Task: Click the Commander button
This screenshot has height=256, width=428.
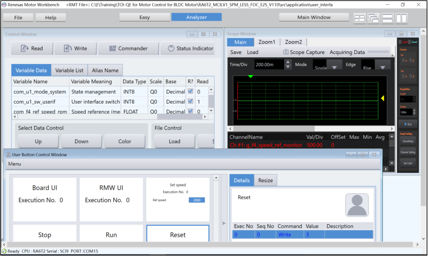Action: (x=128, y=48)
